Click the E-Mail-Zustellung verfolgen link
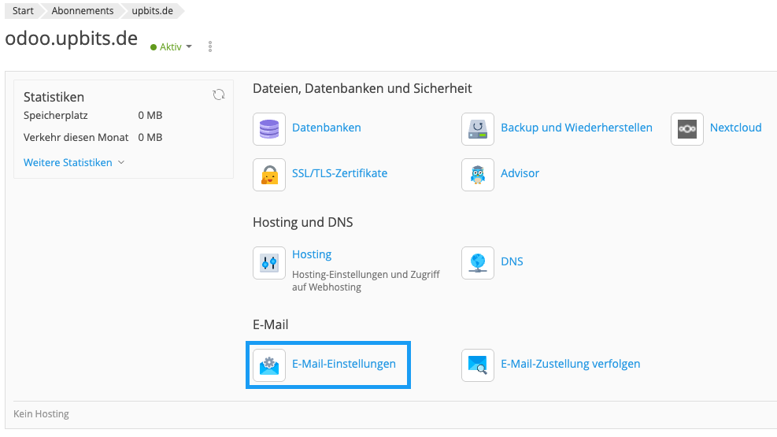Screen dimensions: 777x437 pos(570,364)
